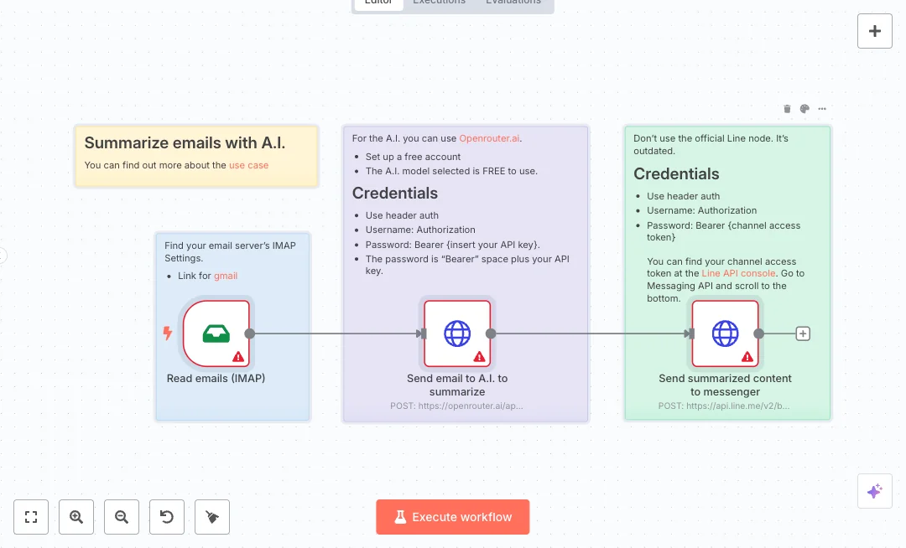This screenshot has height=548, width=906.
Task: Zoom to fit the workflow canvas
Action: click(31, 517)
